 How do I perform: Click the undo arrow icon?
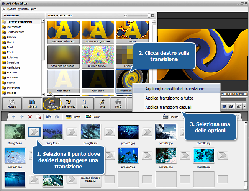point(49,117)
